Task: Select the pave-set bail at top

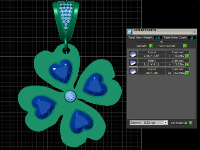Action: pyautogui.click(x=66, y=20)
